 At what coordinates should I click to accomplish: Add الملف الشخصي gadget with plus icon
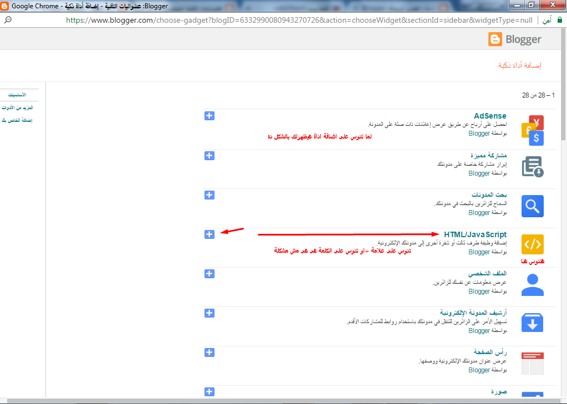point(210,274)
